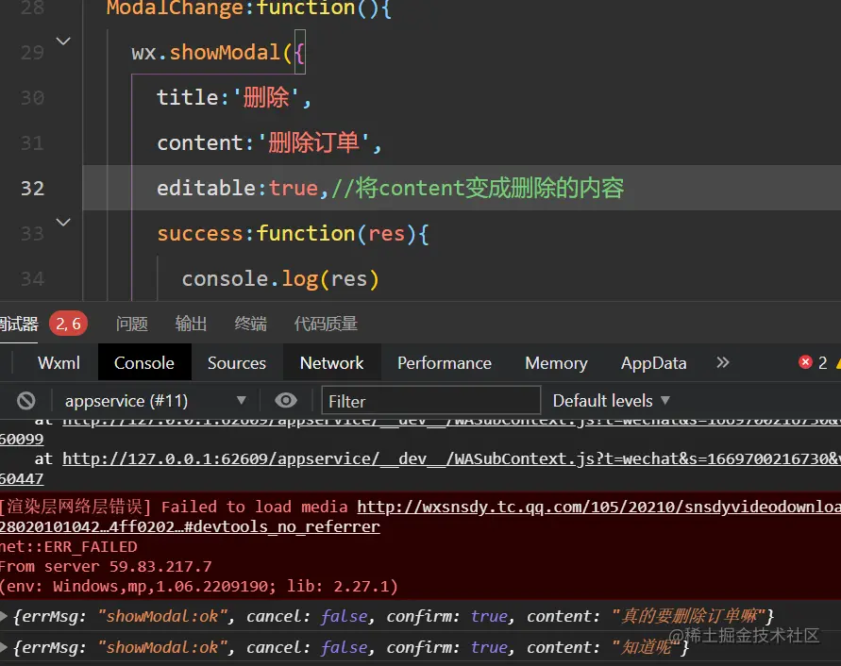Open the Default levels dropdown
This screenshot has height=666, width=841.
611,401
